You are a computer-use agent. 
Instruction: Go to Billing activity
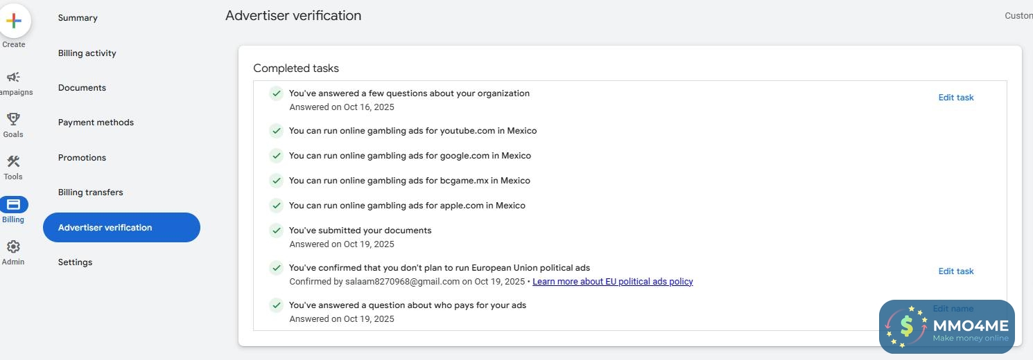pos(87,53)
